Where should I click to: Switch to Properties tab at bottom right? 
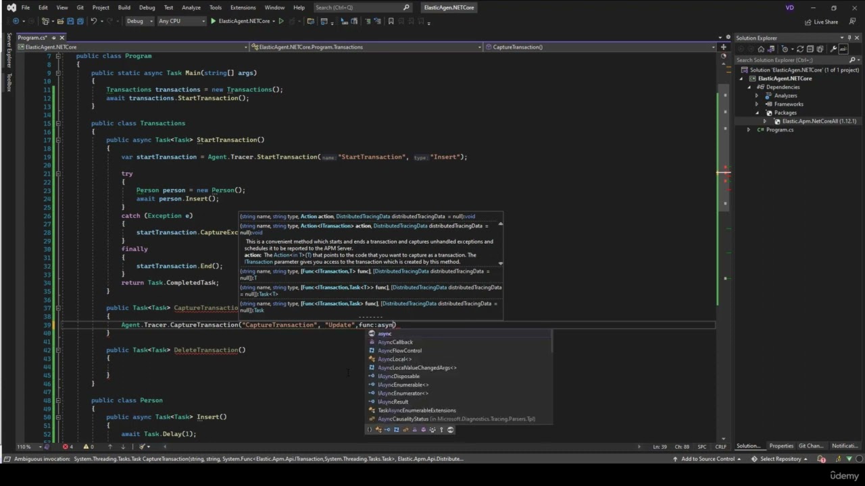pyautogui.click(x=781, y=446)
